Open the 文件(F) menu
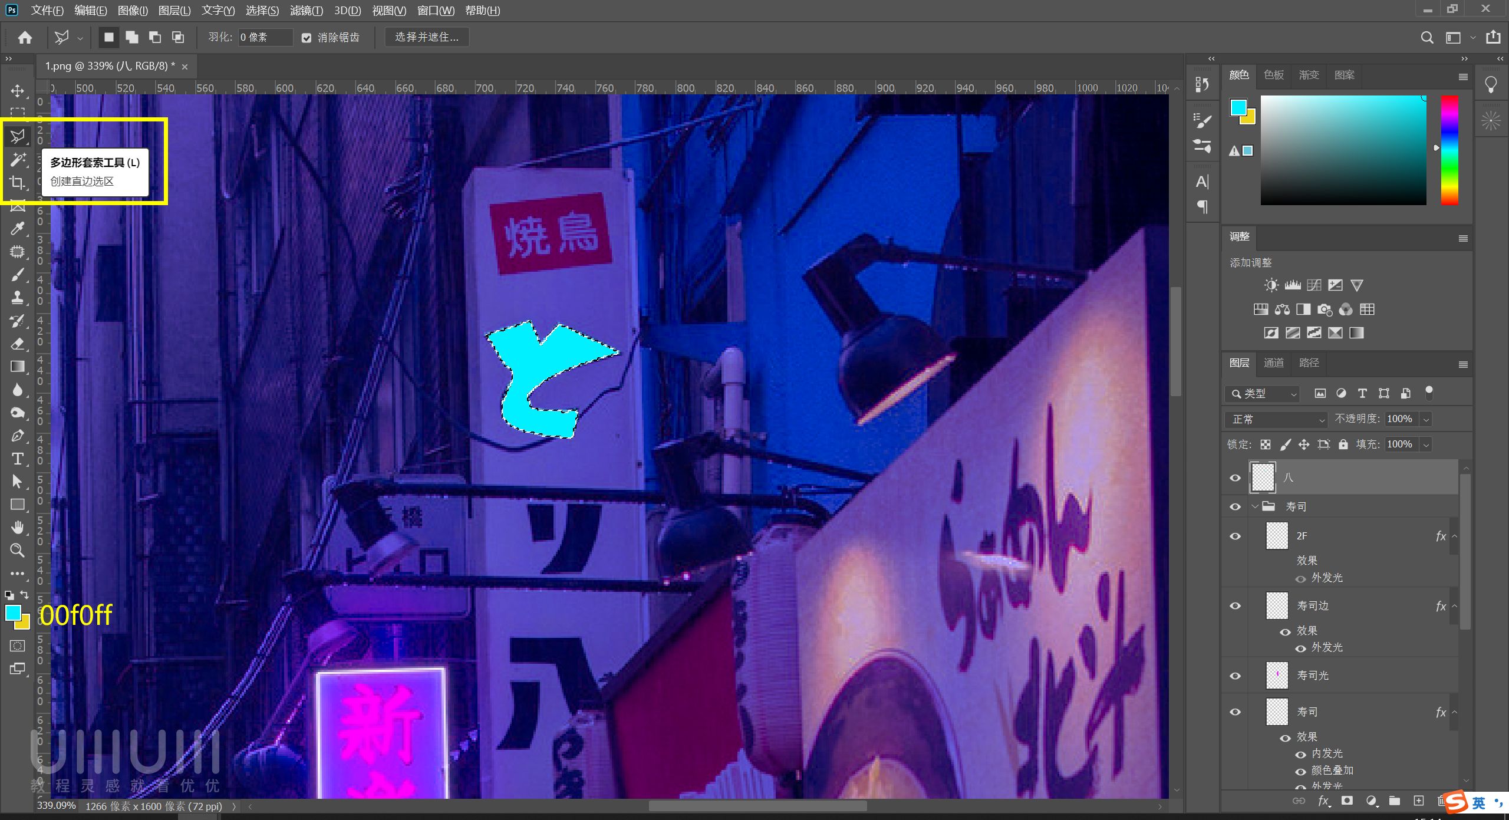 tap(47, 11)
